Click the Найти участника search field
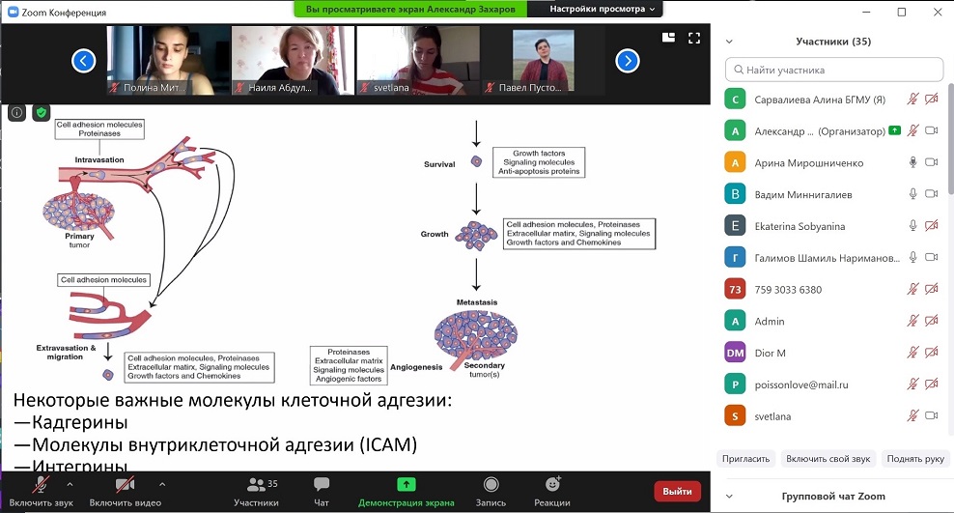This screenshot has width=954, height=513. 834,70
